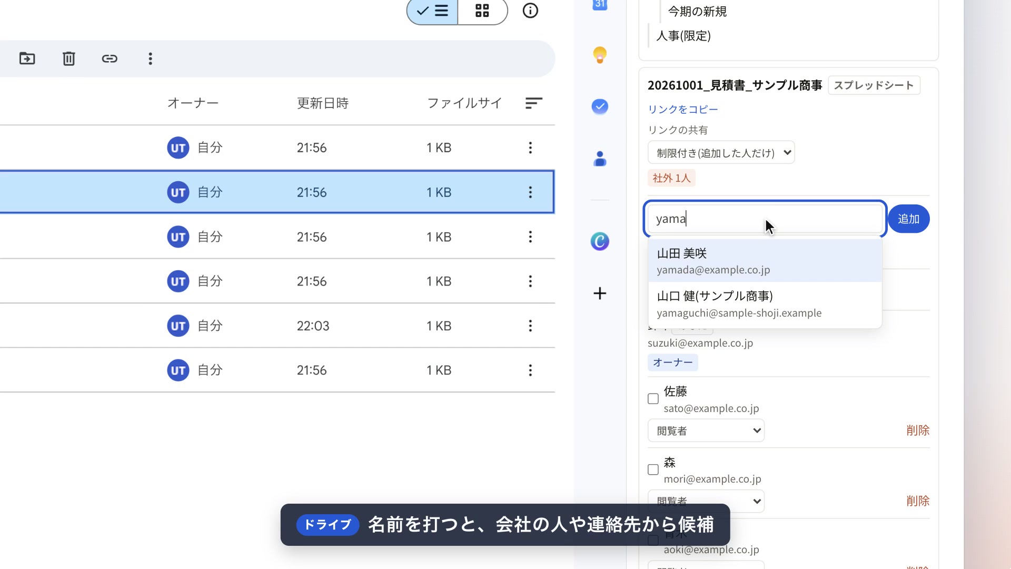Switch to list view layout

(432, 11)
